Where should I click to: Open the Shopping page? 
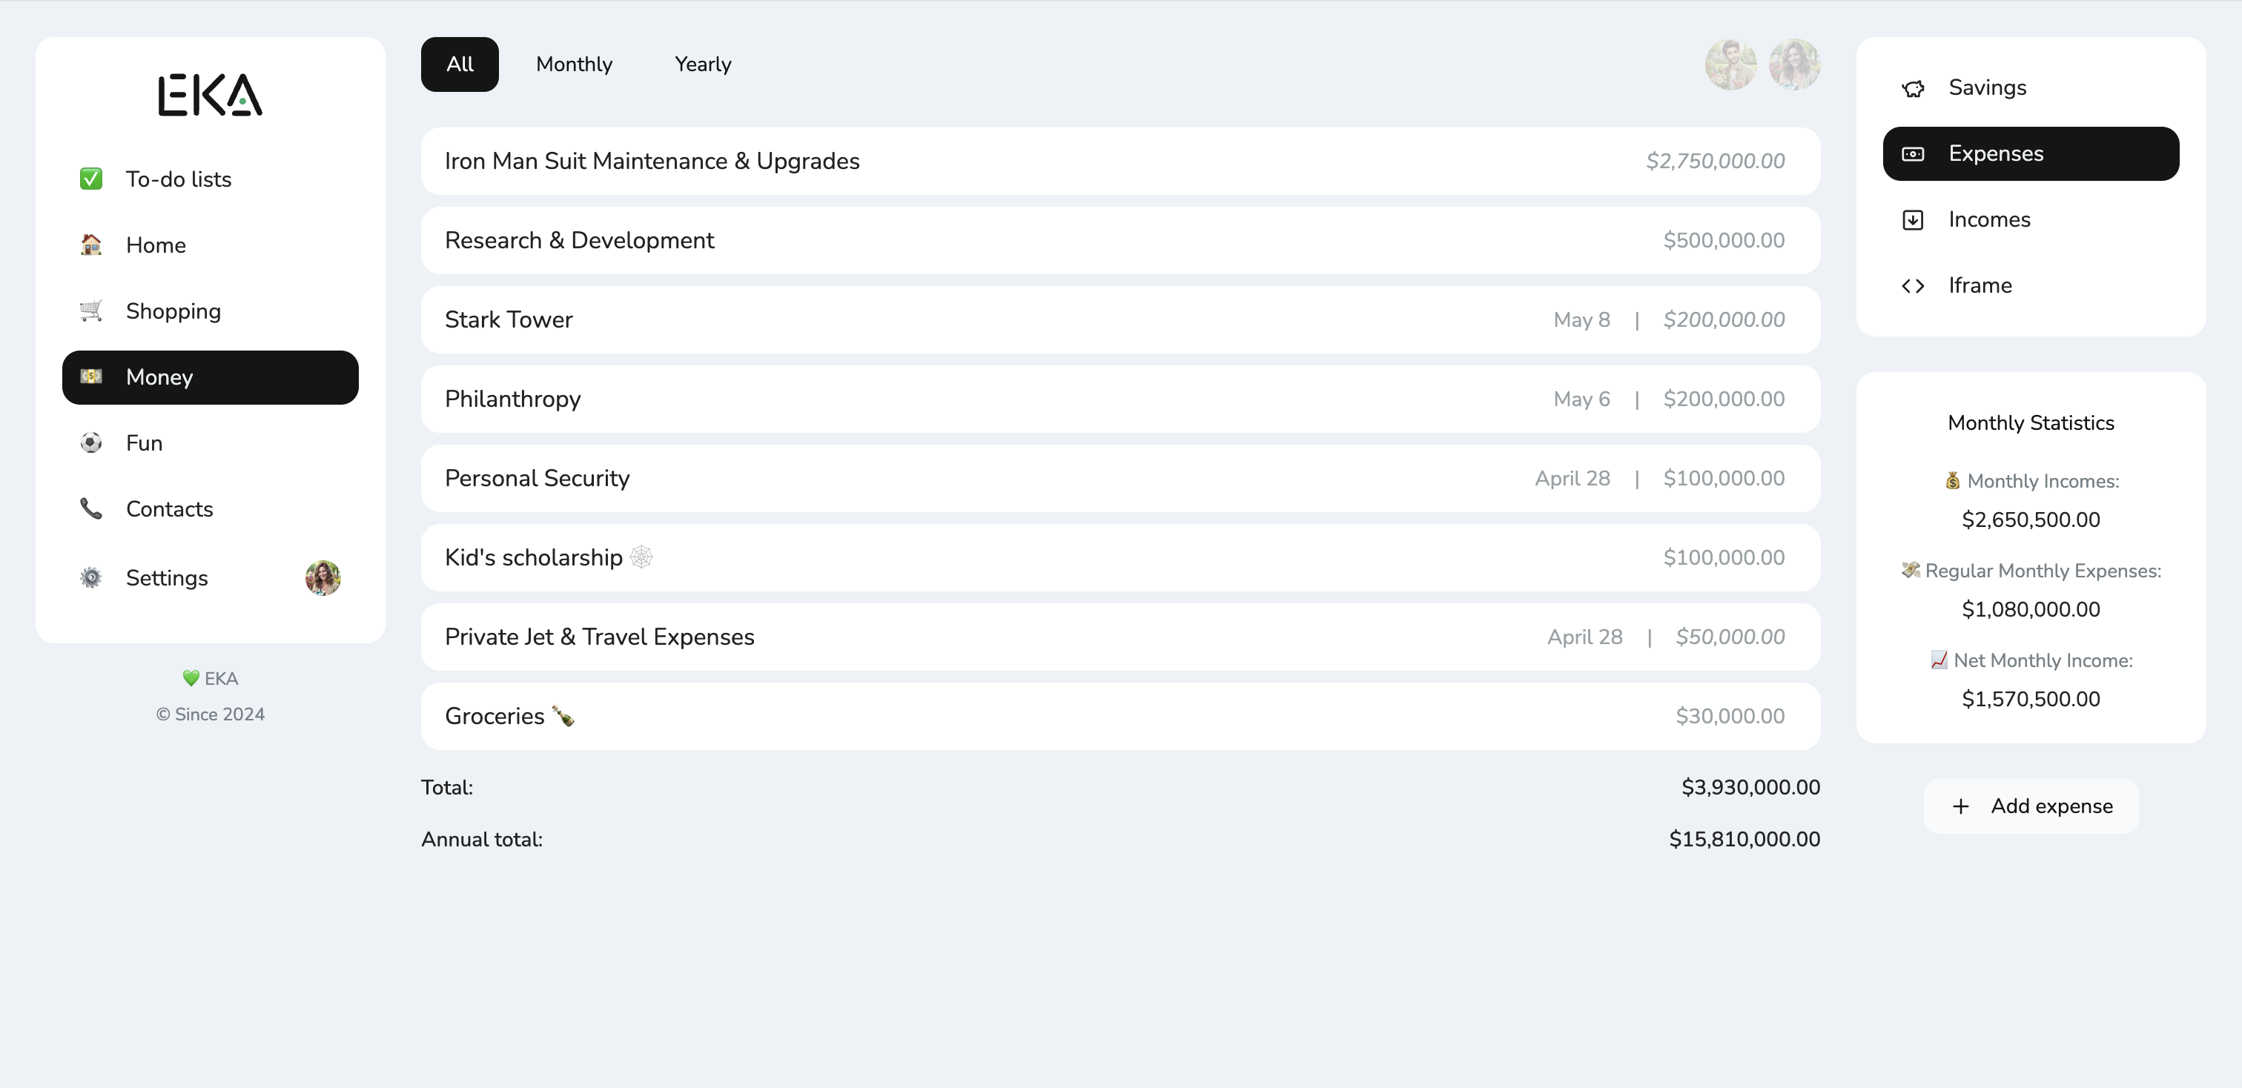point(210,311)
